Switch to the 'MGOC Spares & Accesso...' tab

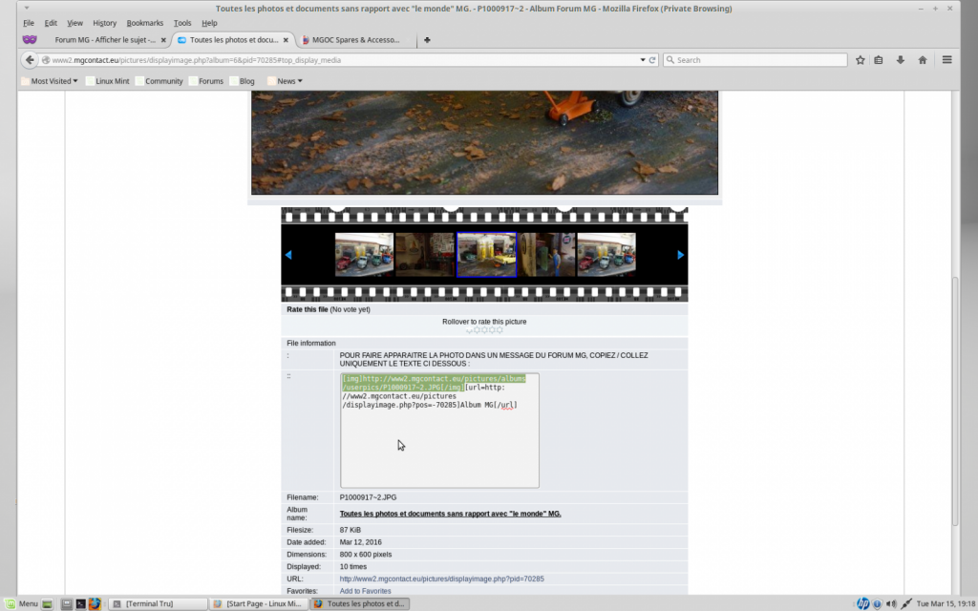(357, 40)
